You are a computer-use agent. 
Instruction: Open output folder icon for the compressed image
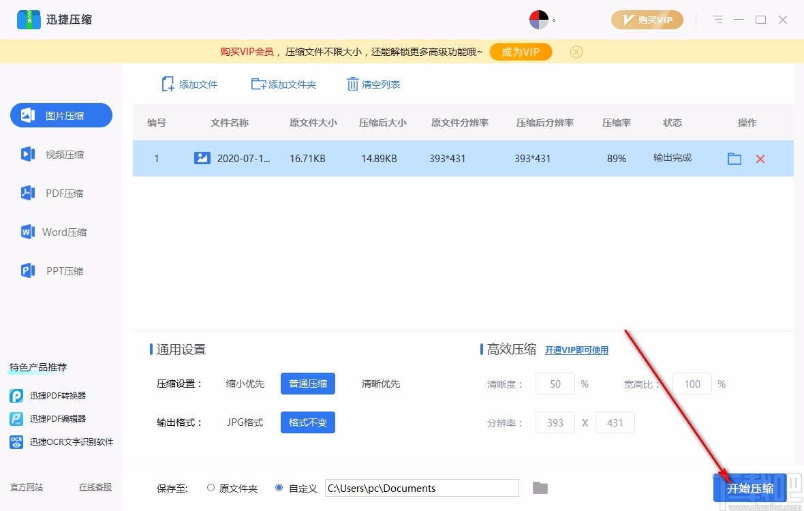point(734,158)
